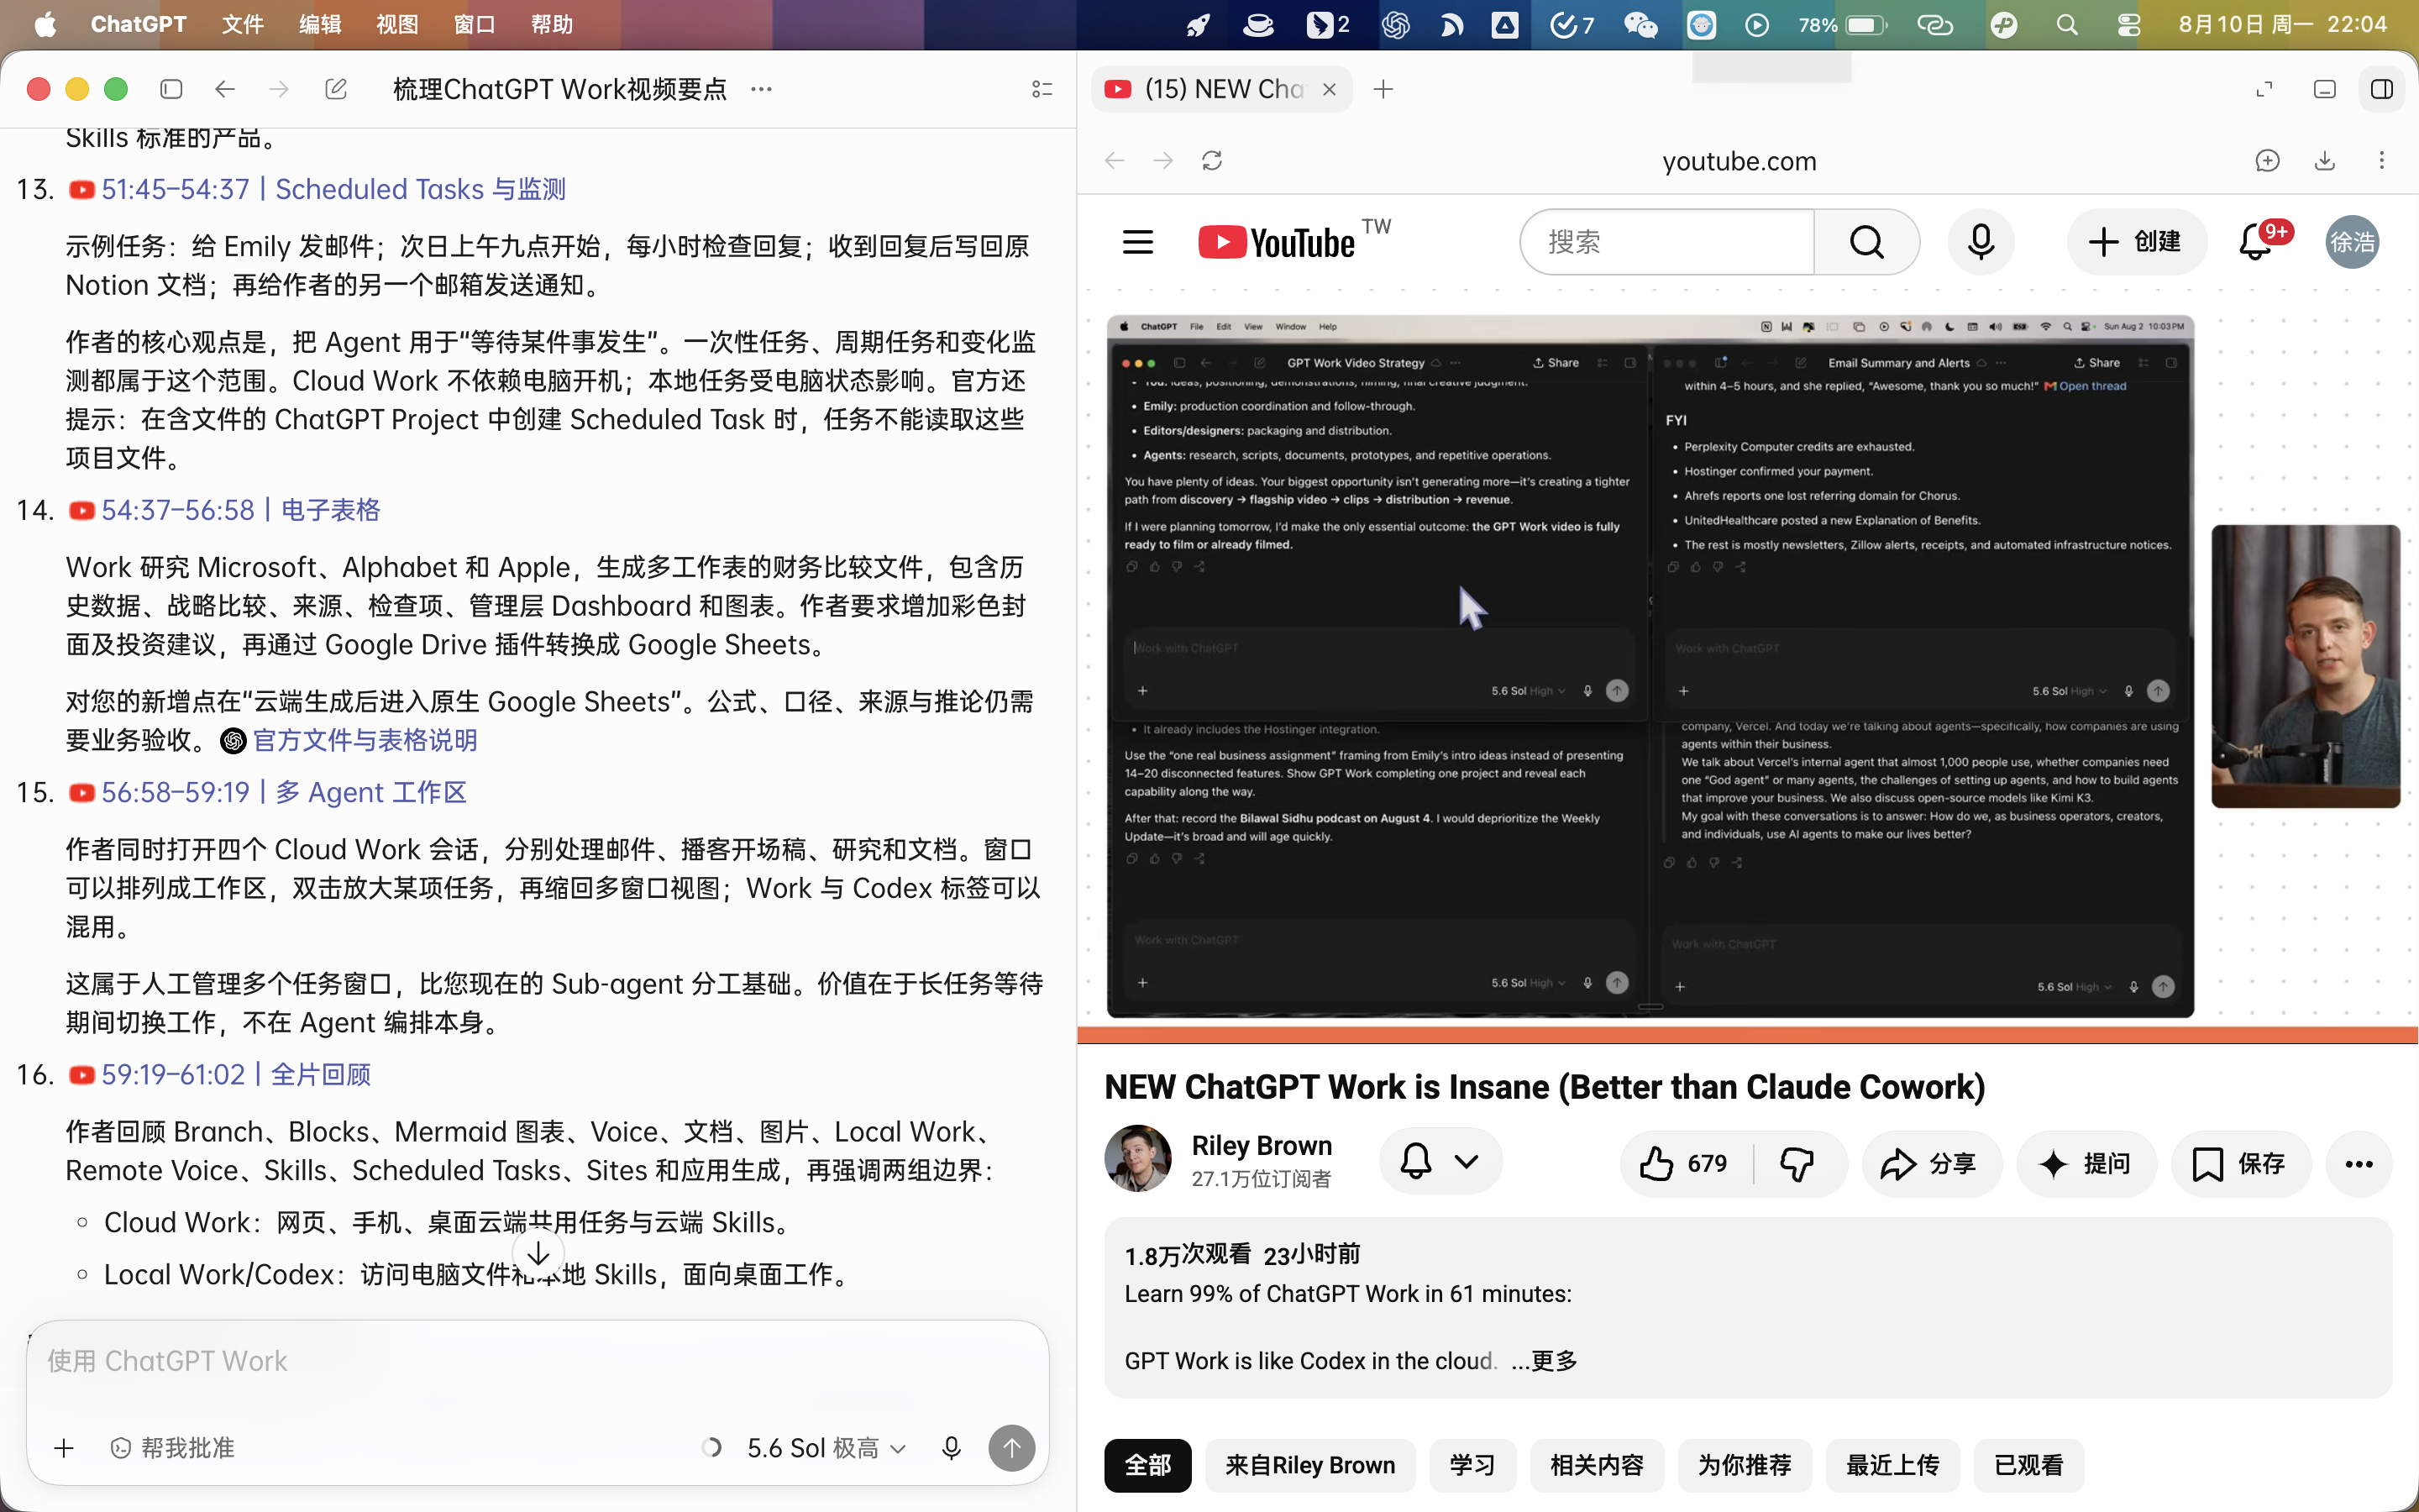The width and height of the screenshot is (2419, 1512).
Task: Open the 54:37–56:58 电子表格 timestamp link
Action: (x=224, y=510)
